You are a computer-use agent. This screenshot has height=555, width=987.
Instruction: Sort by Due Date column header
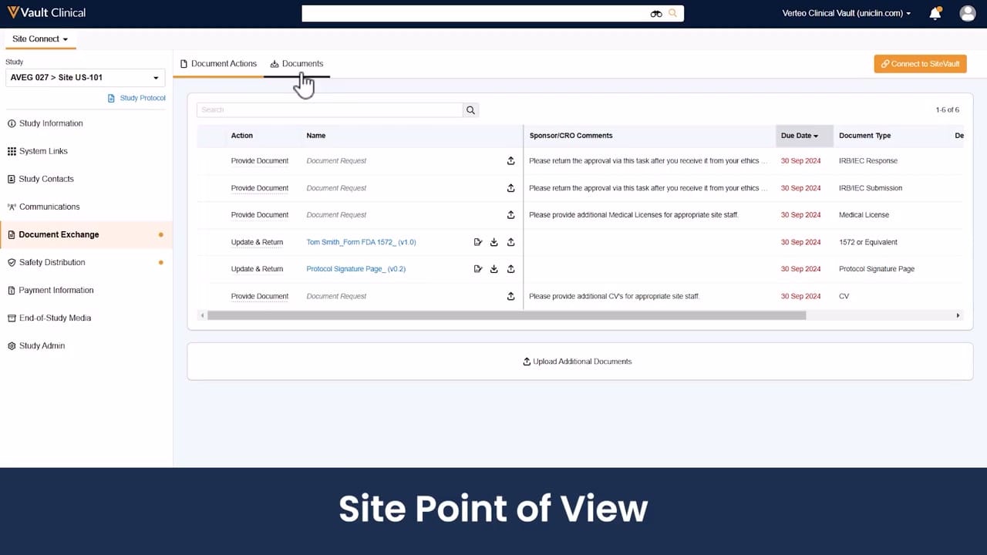[804, 136]
